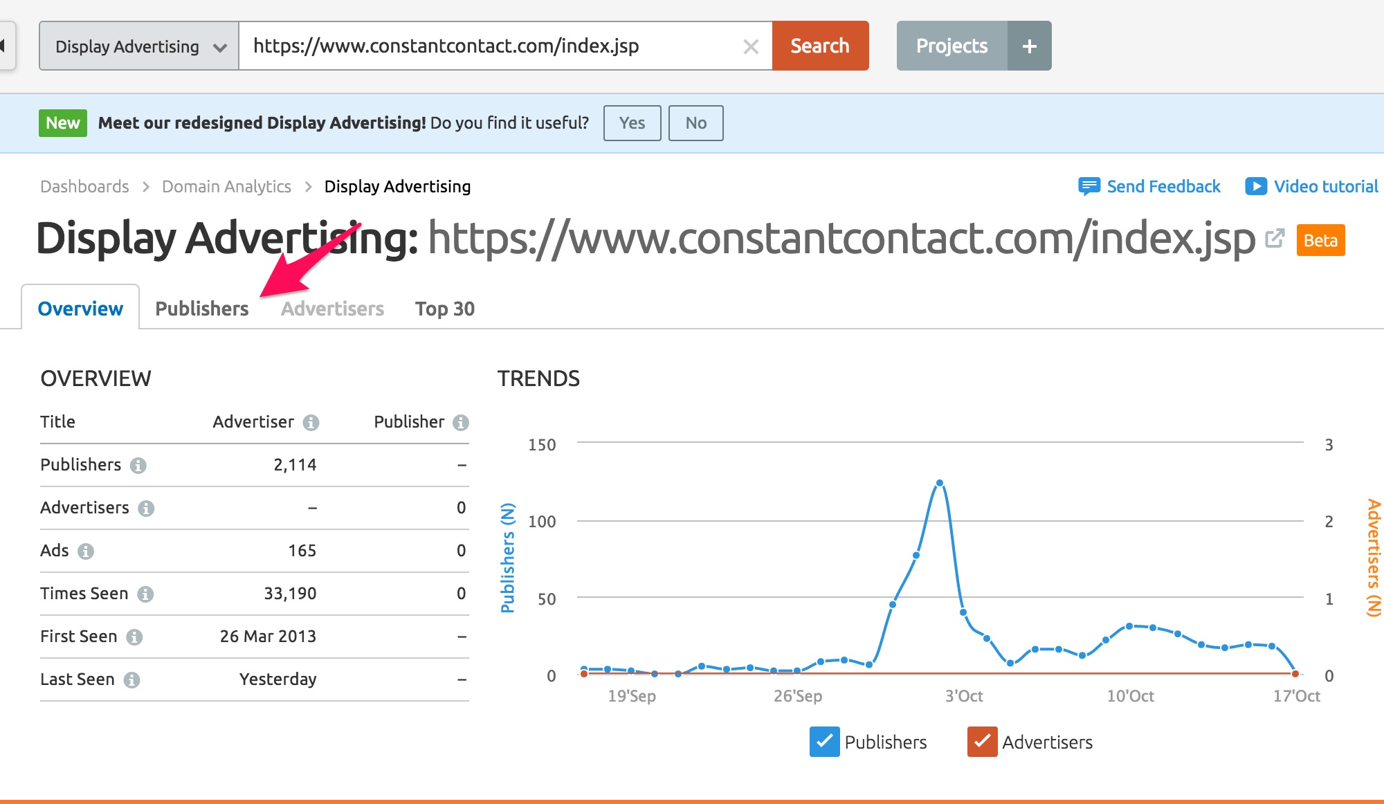Screen dimensions: 1384x804
Task: Click the info icon beside Publishers row
Action: 138,465
